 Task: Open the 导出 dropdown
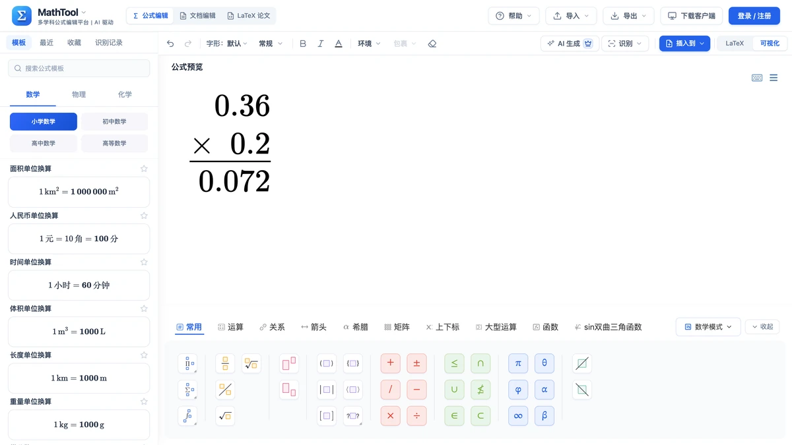628,16
